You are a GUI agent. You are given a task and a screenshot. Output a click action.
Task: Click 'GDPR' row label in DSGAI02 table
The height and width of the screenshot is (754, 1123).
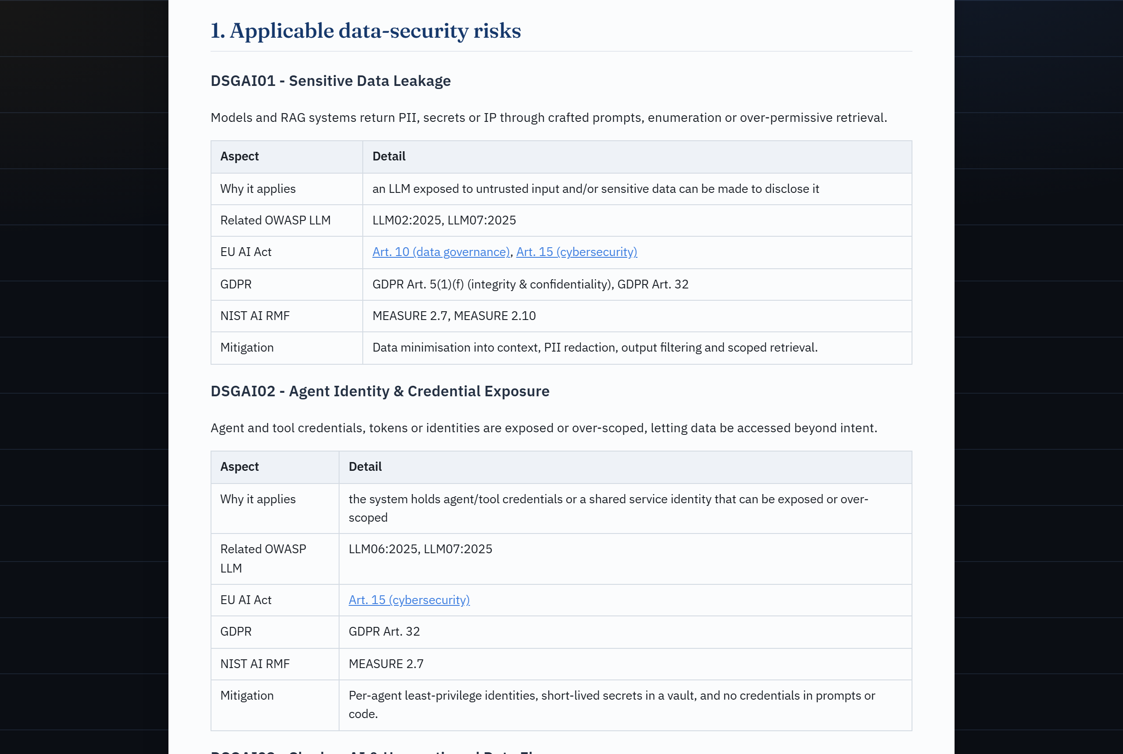click(x=236, y=632)
